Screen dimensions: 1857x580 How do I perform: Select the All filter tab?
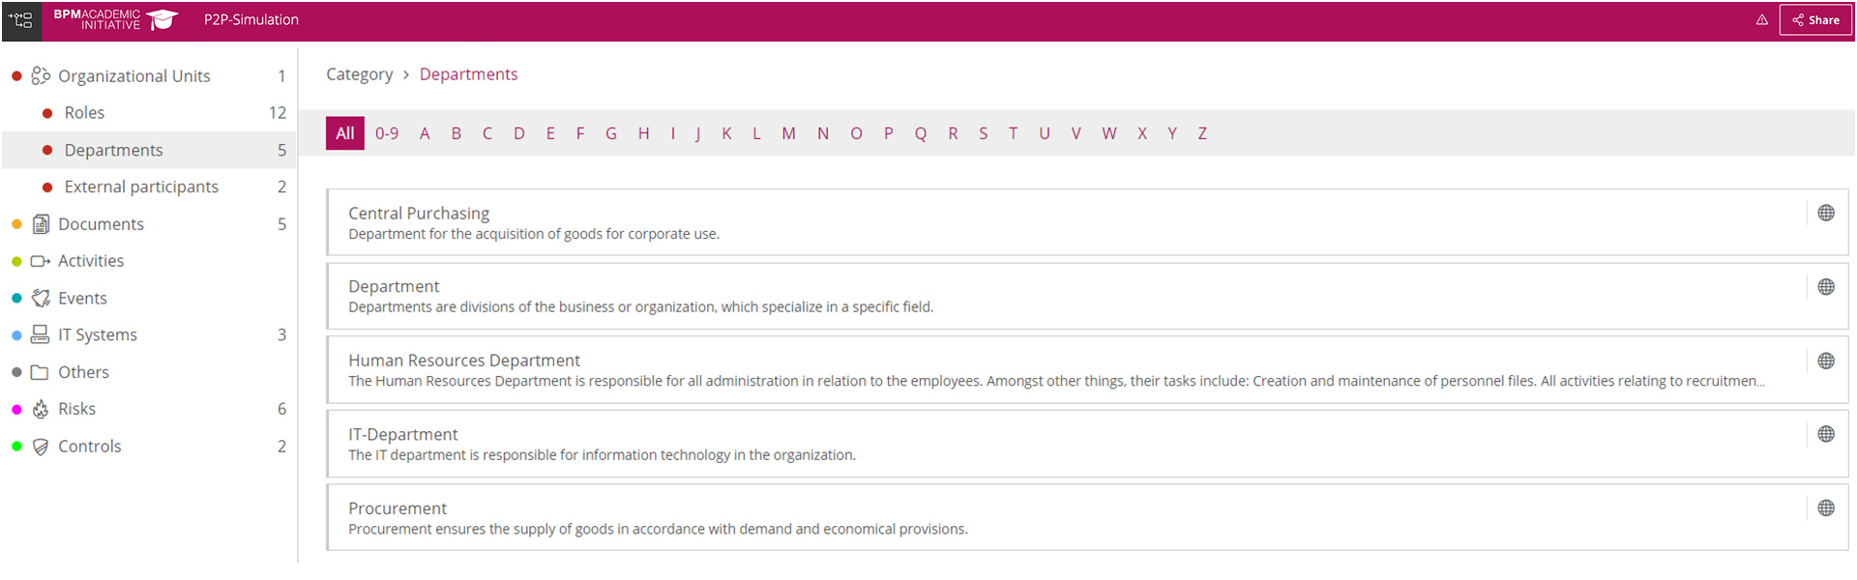click(x=345, y=133)
